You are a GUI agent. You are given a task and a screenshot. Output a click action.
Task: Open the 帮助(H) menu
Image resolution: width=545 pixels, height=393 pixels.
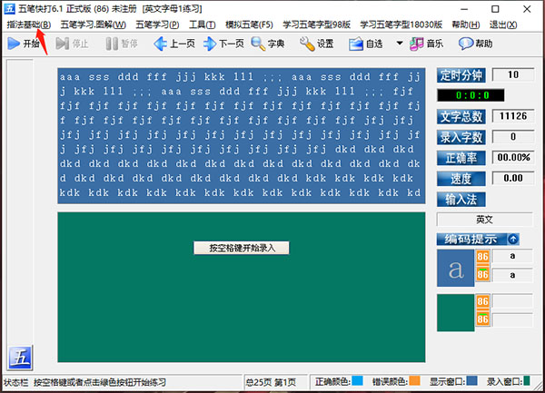coord(466,25)
